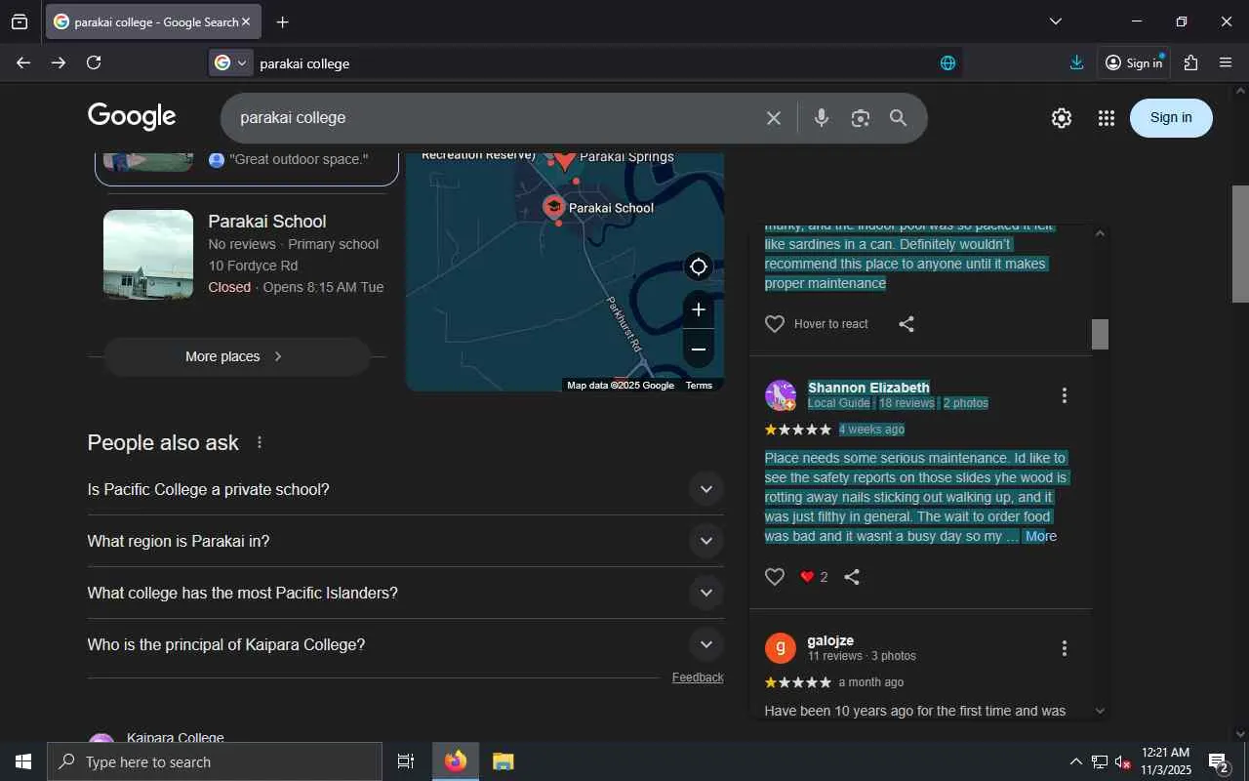The image size is (1249, 781).
Task: Open more options for galojze's review
Action: tap(1065, 648)
